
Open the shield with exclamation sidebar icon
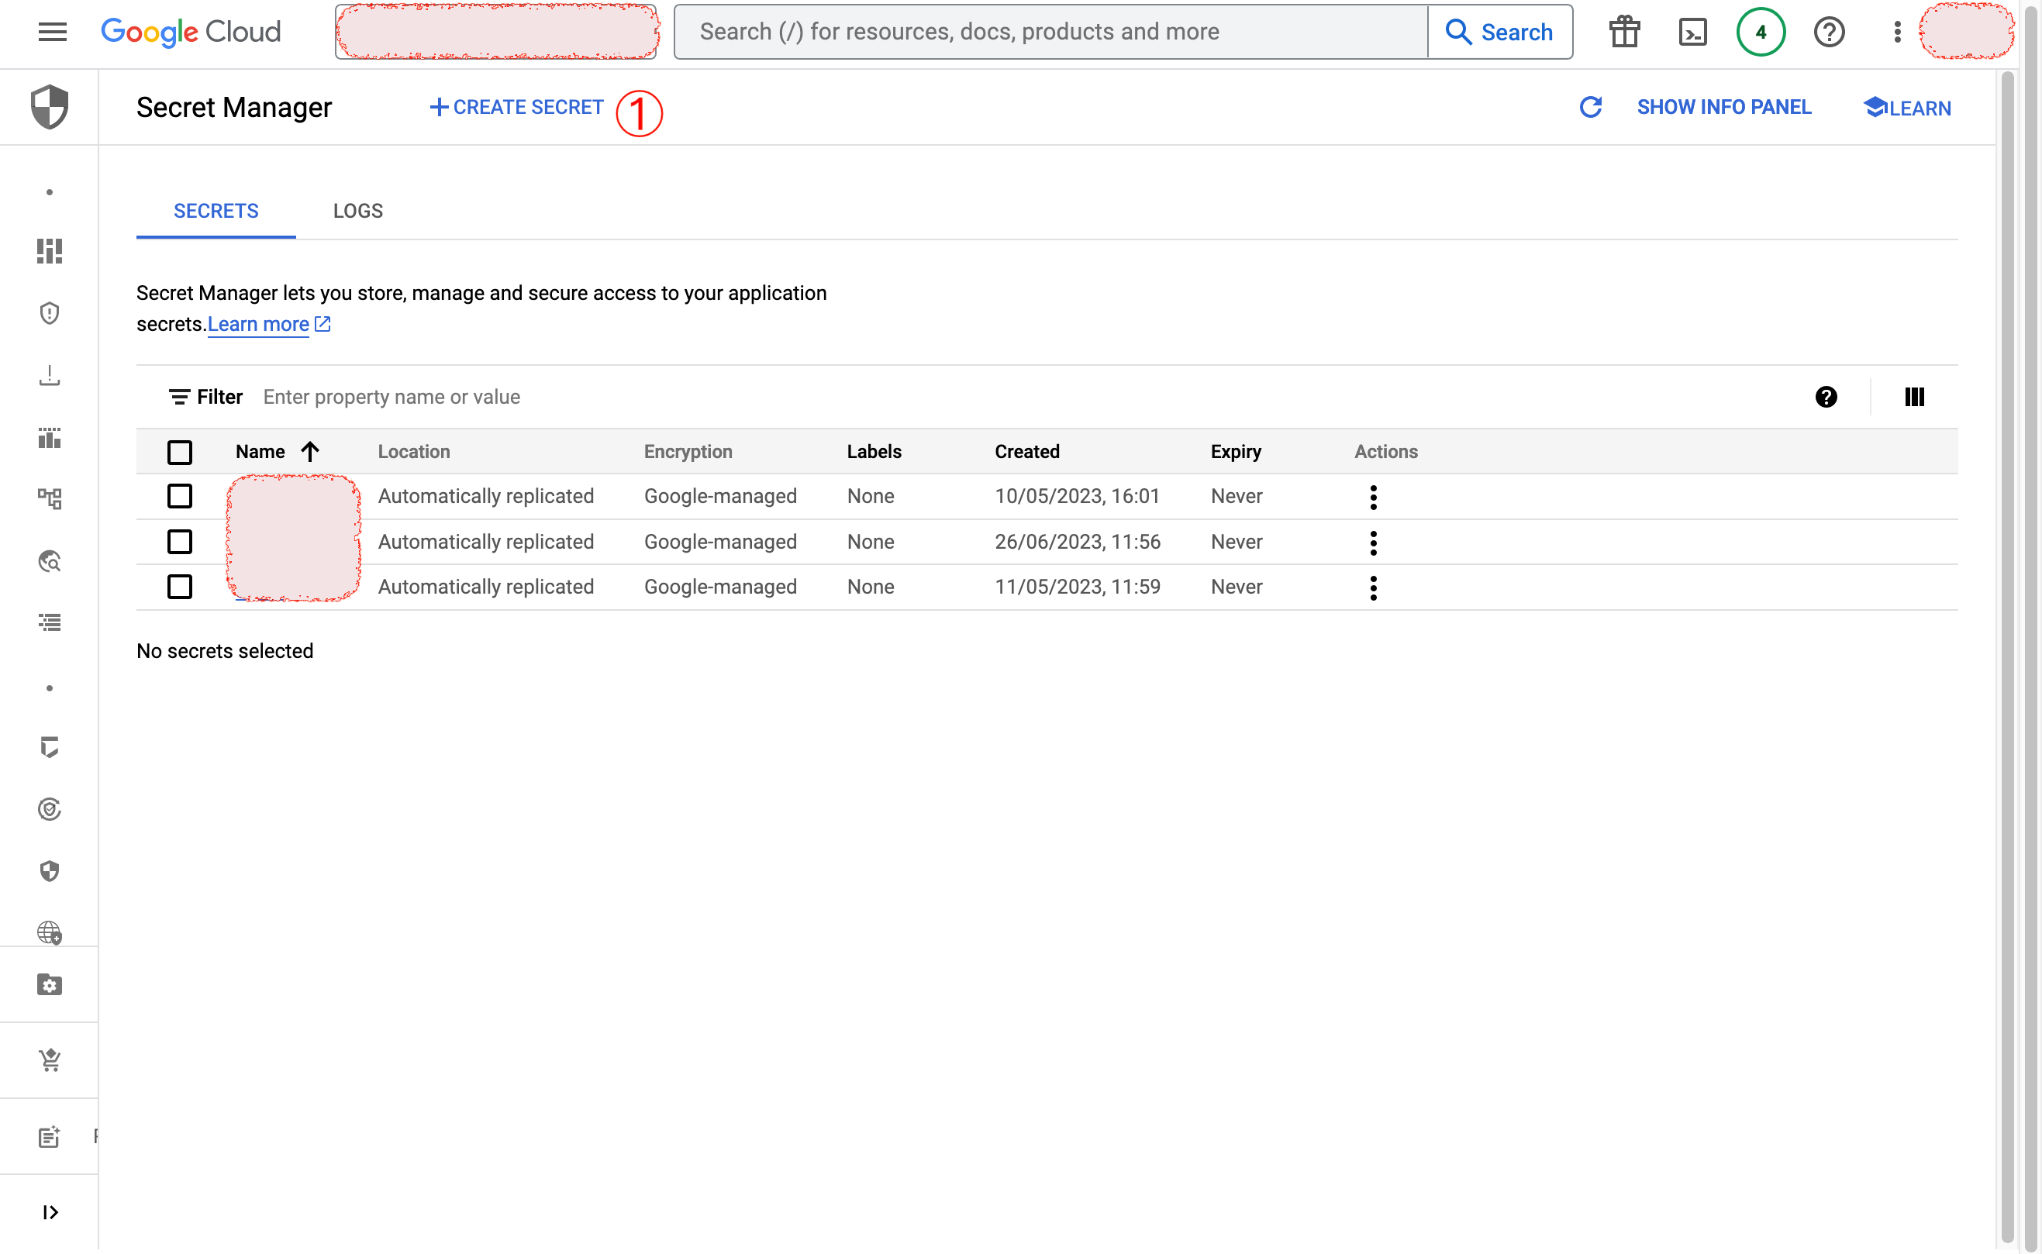(x=50, y=313)
